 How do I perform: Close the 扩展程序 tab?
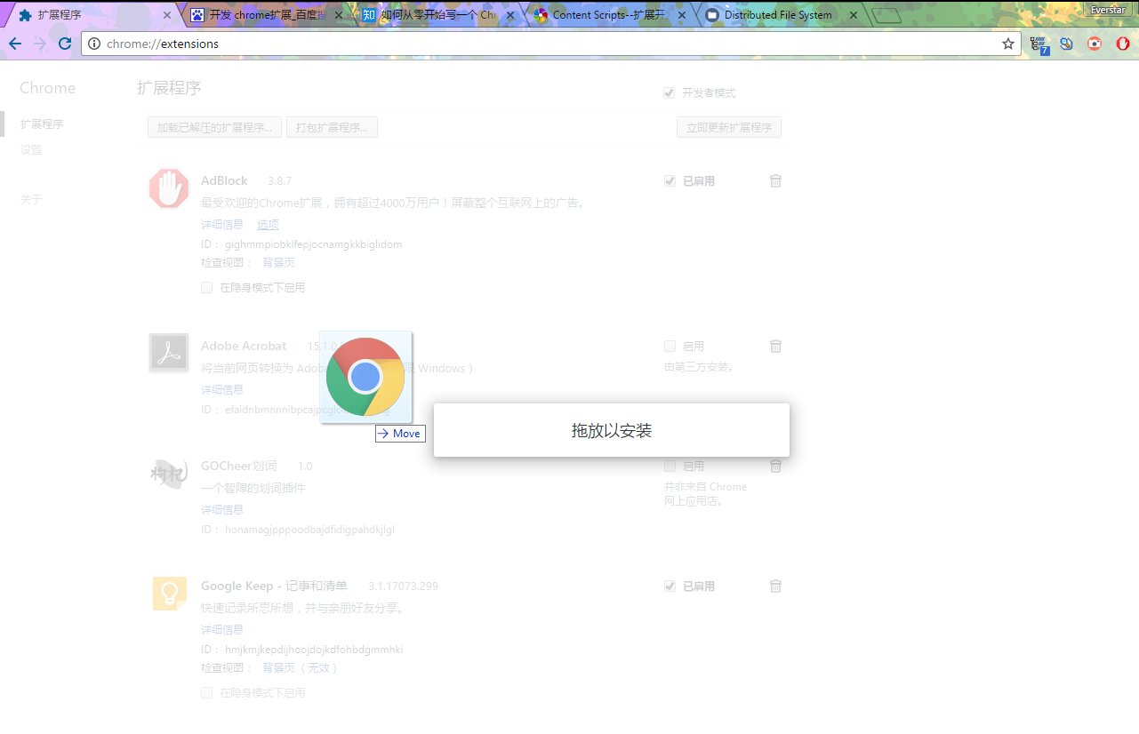click(167, 15)
